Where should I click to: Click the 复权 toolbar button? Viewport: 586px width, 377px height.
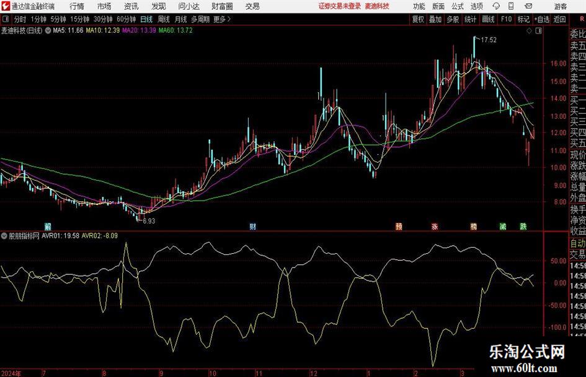coord(418,19)
